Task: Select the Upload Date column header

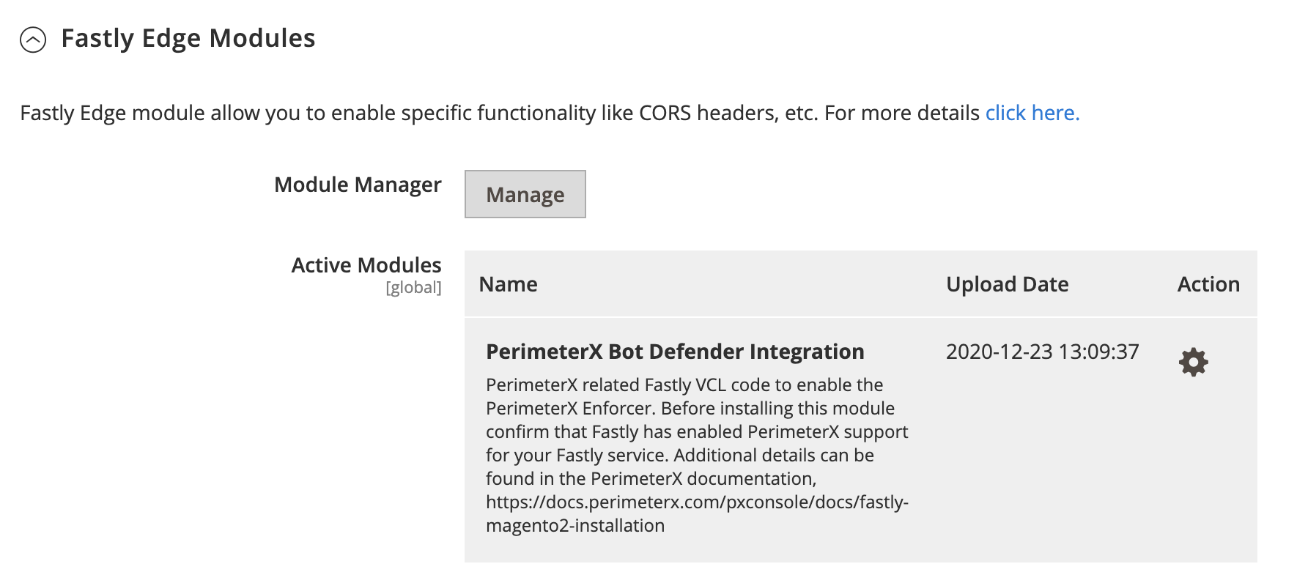Action: tap(1007, 284)
